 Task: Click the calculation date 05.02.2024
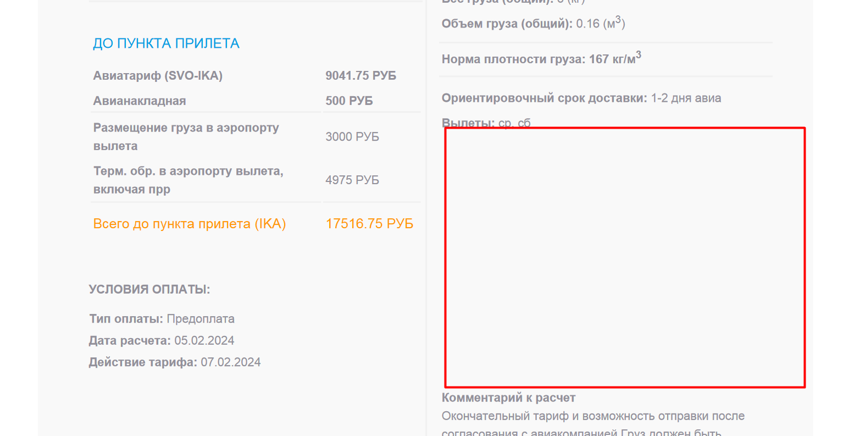pos(204,341)
